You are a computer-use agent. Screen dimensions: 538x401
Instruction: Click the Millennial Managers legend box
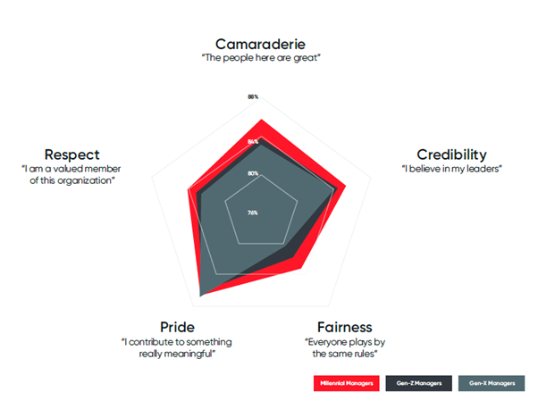[x=346, y=383]
